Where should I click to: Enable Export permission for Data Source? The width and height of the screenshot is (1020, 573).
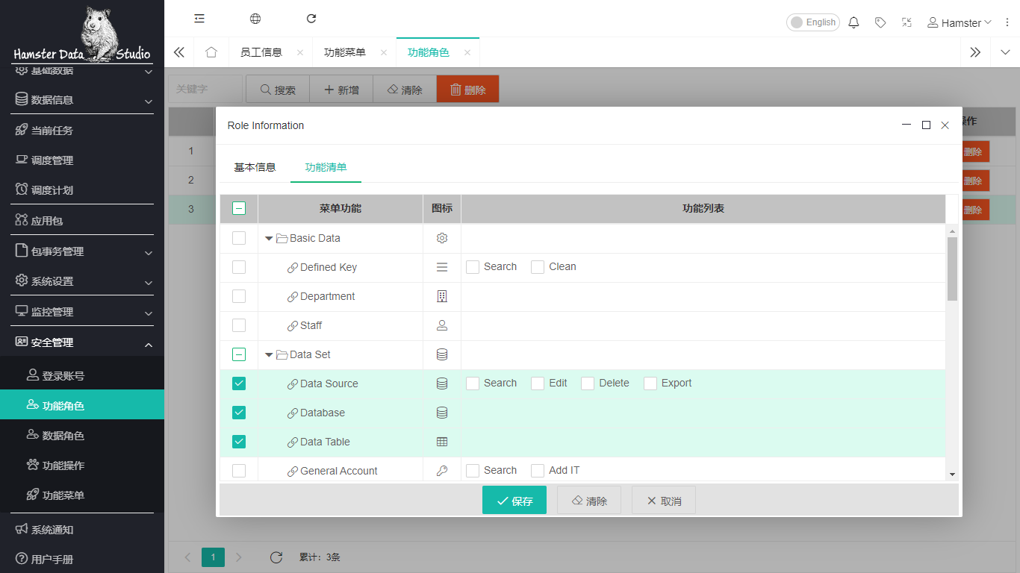(650, 383)
